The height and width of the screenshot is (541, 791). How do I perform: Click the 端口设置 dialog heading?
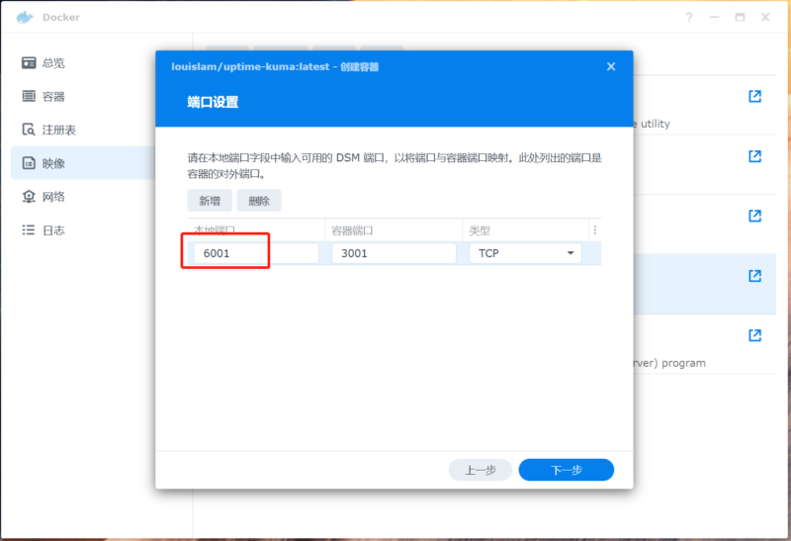pos(213,102)
